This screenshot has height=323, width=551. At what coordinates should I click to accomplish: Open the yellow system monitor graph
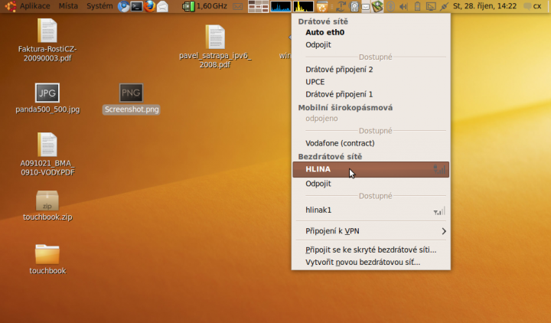[x=303, y=6]
